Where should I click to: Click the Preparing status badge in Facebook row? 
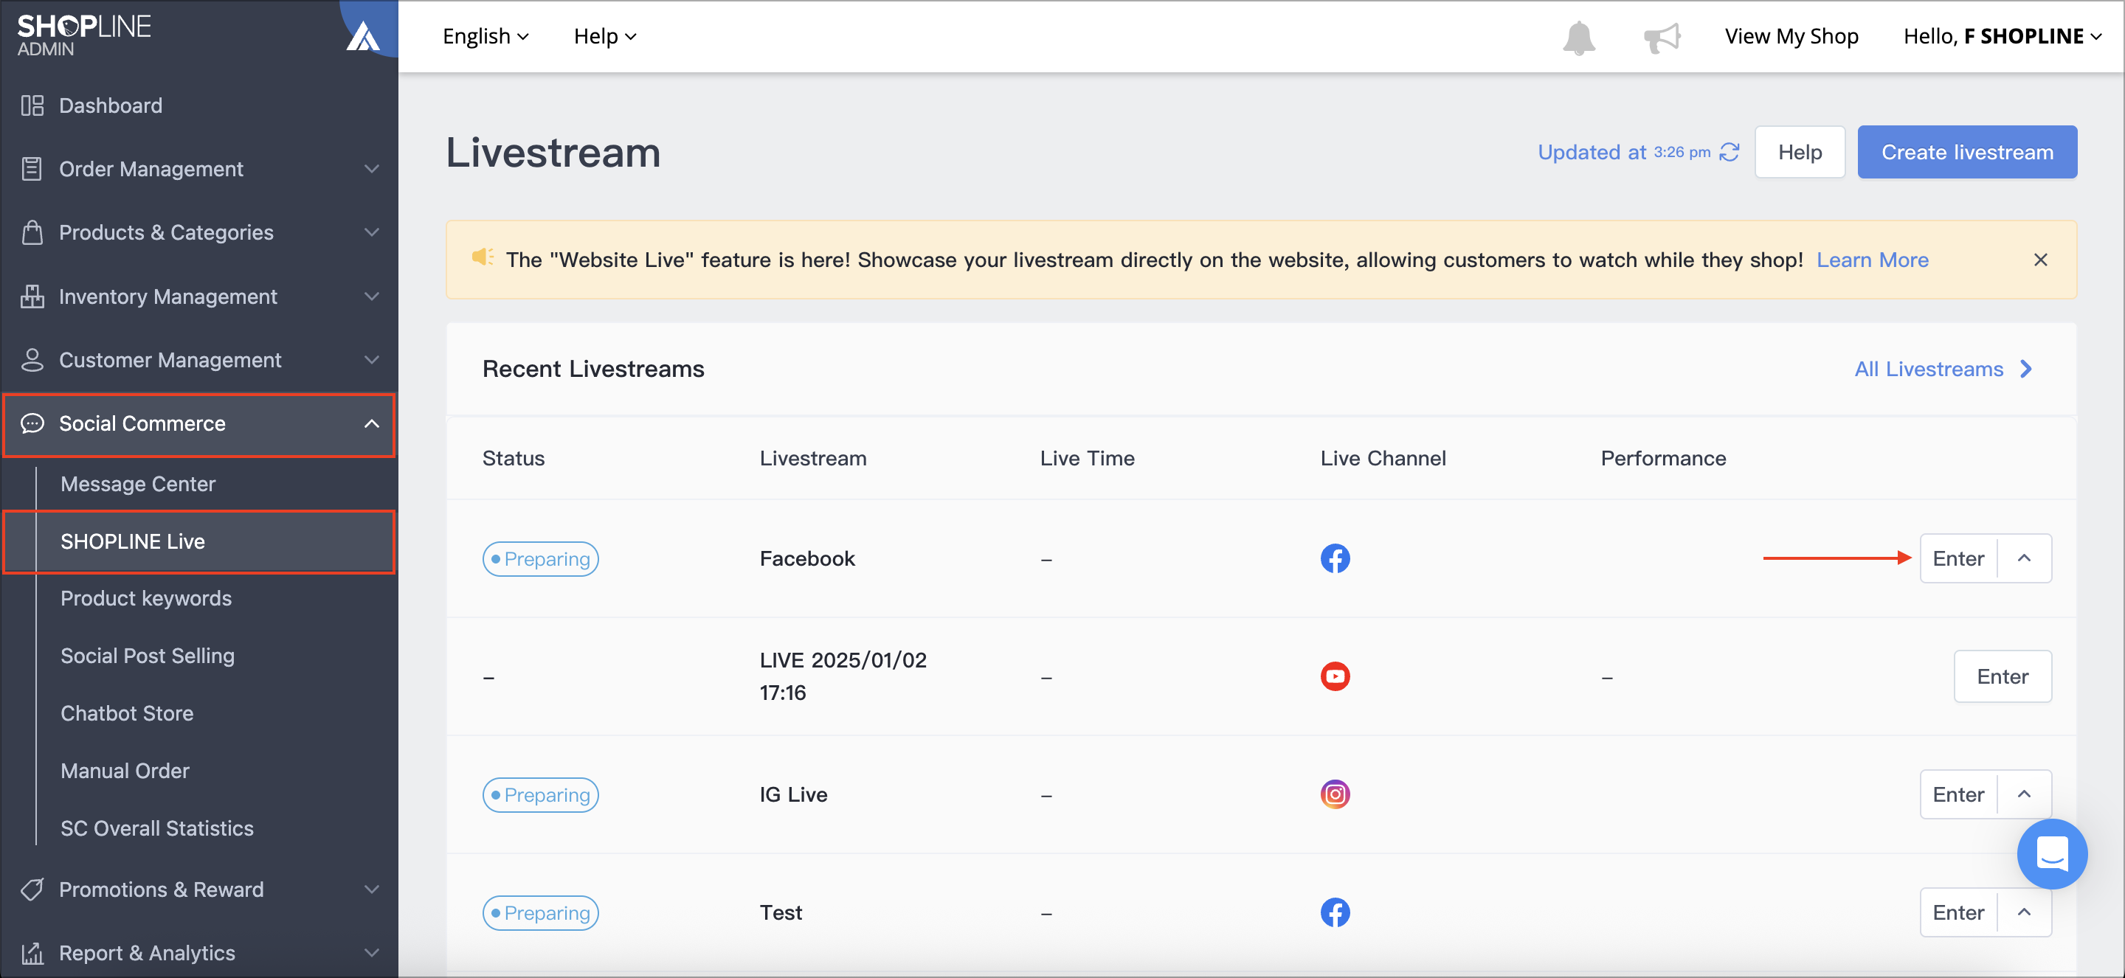(x=540, y=558)
